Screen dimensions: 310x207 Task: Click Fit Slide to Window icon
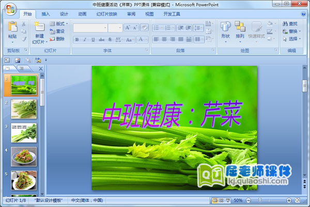tap(298, 200)
